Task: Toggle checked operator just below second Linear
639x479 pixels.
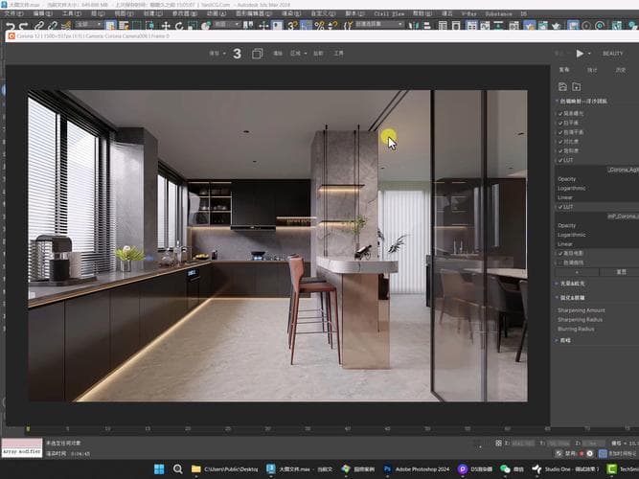Action: click(x=560, y=254)
